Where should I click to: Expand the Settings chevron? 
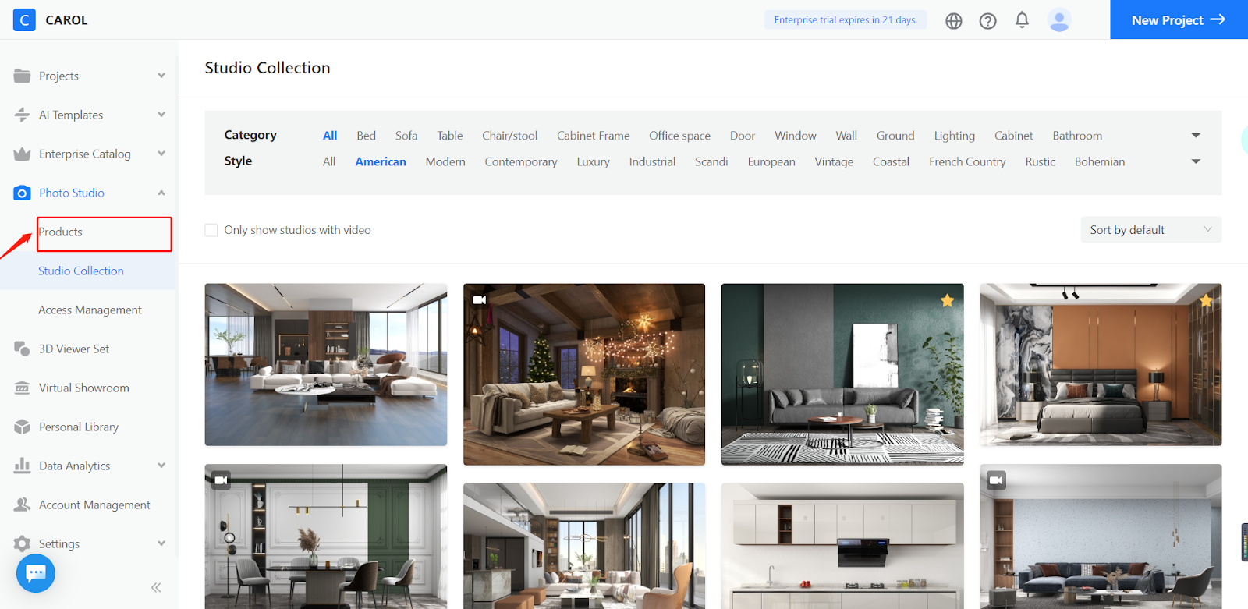click(161, 543)
